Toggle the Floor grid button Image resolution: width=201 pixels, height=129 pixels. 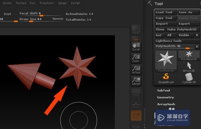pos(136,105)
